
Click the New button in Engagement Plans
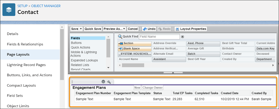click(x=137, y=88)
